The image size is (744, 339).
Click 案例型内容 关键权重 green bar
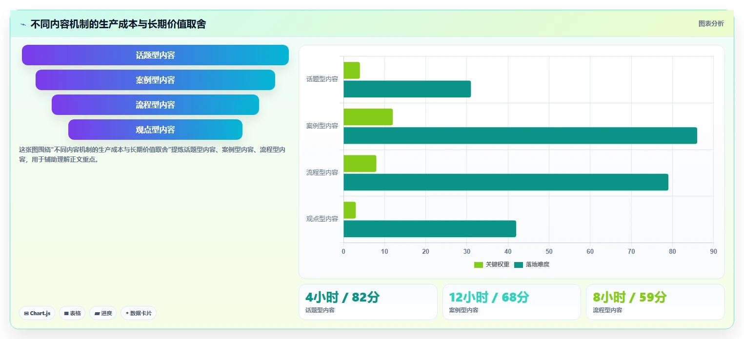coord(368,117)
